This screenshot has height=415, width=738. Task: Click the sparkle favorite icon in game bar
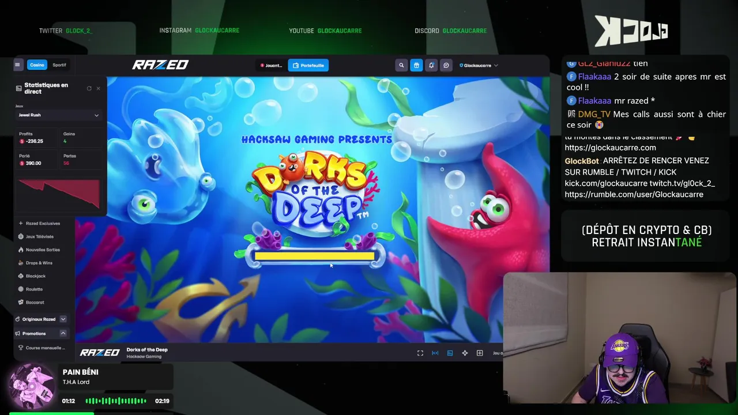coord(465,353)
